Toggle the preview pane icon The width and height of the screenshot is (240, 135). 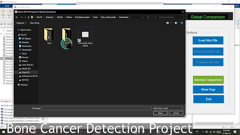pos(176,23)
